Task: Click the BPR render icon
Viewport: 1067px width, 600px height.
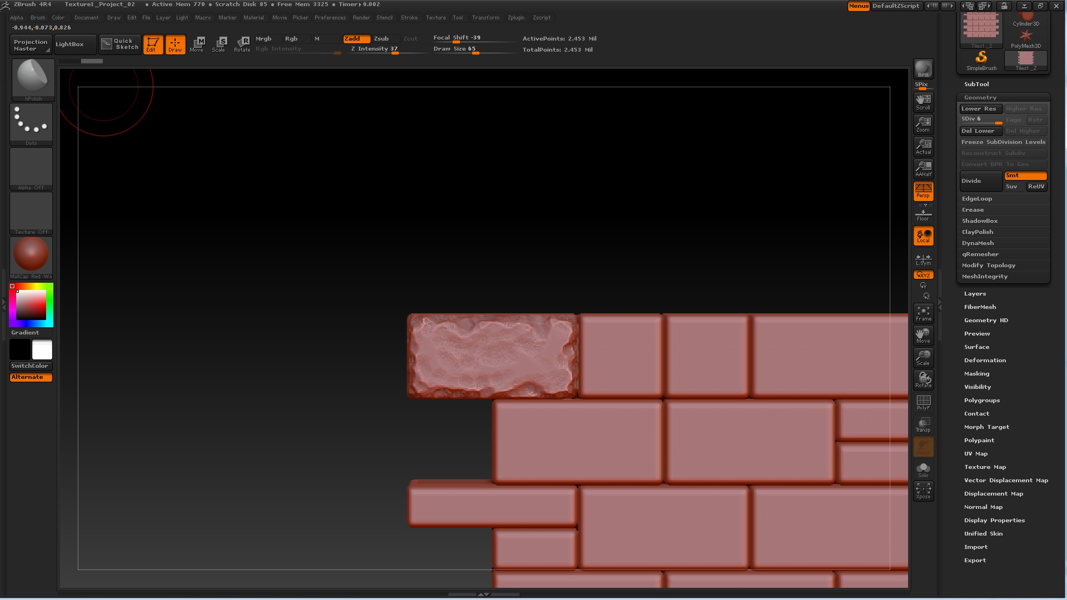Action: tap(923, 69)
